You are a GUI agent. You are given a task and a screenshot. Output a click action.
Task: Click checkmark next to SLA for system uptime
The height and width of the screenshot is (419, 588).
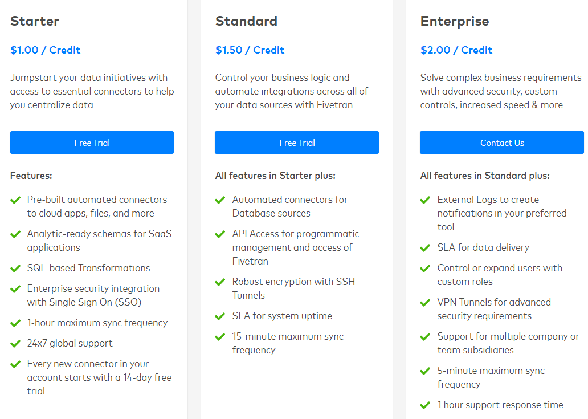coord(220,316)
